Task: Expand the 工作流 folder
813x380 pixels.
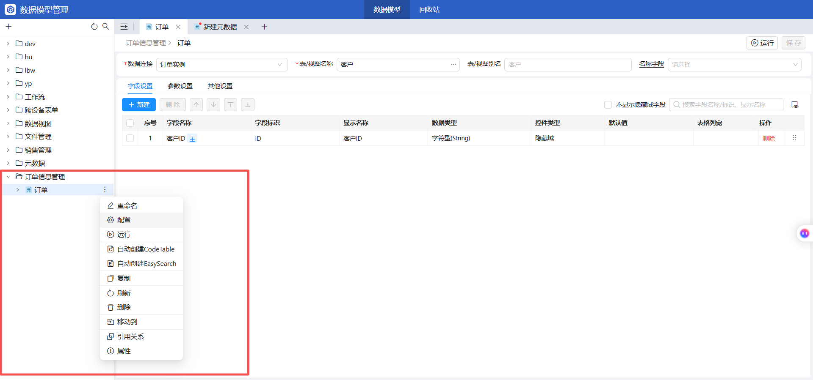Action: pyautogui.click(x=8, y=97)
